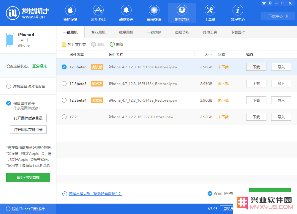The height and width of the screenshot is (214, 297).
Task: Click the 64GB capacity label
Action: click(x=23, y=40)
